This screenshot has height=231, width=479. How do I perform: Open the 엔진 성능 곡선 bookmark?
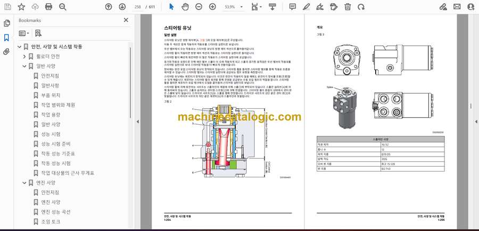pyautogui.click(x=55, y=212)
